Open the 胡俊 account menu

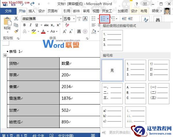click(x=157, y=11)
